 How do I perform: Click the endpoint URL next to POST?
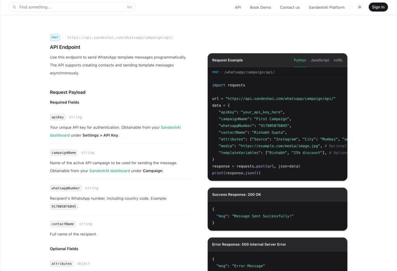[x=120, y=38]
